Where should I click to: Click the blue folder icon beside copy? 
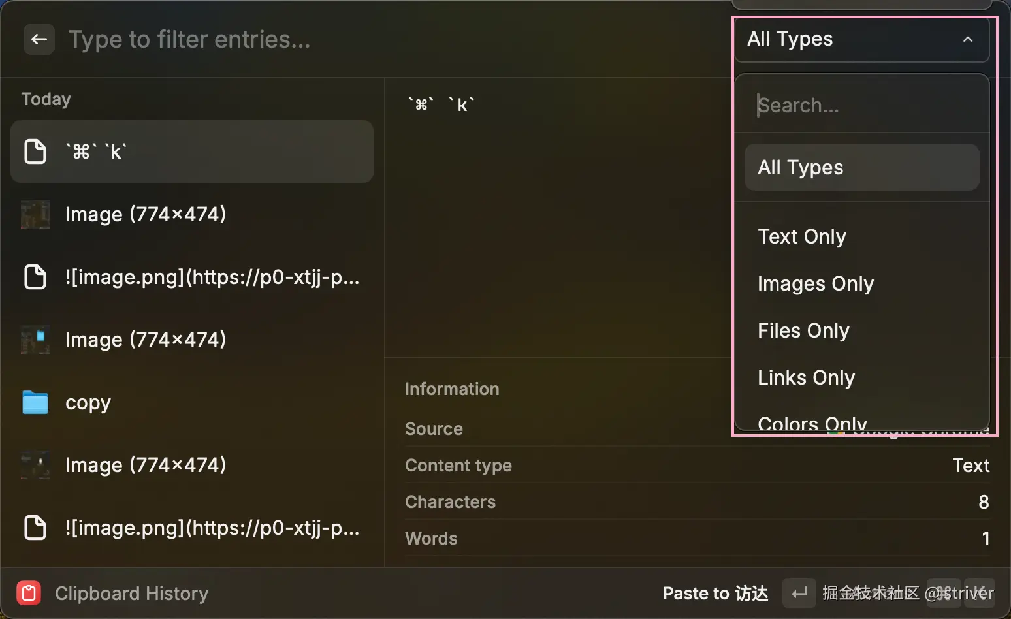(x=35, y=402)
